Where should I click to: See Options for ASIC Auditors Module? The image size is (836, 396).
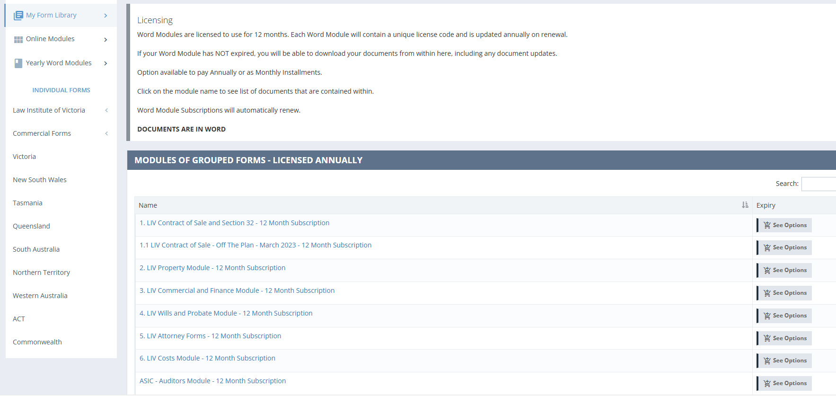point(784,383)
